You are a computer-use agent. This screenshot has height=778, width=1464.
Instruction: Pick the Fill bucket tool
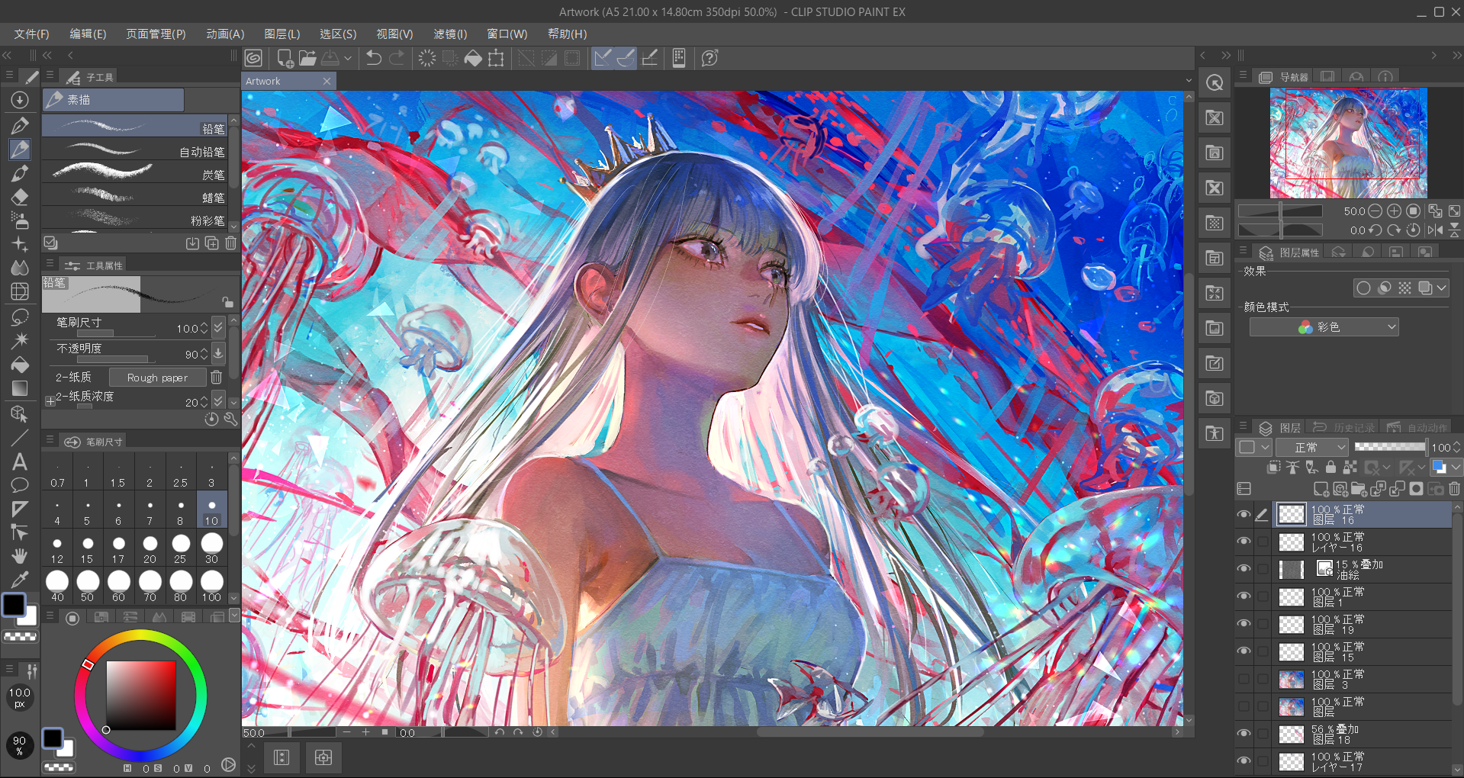(x=20, y=365)
